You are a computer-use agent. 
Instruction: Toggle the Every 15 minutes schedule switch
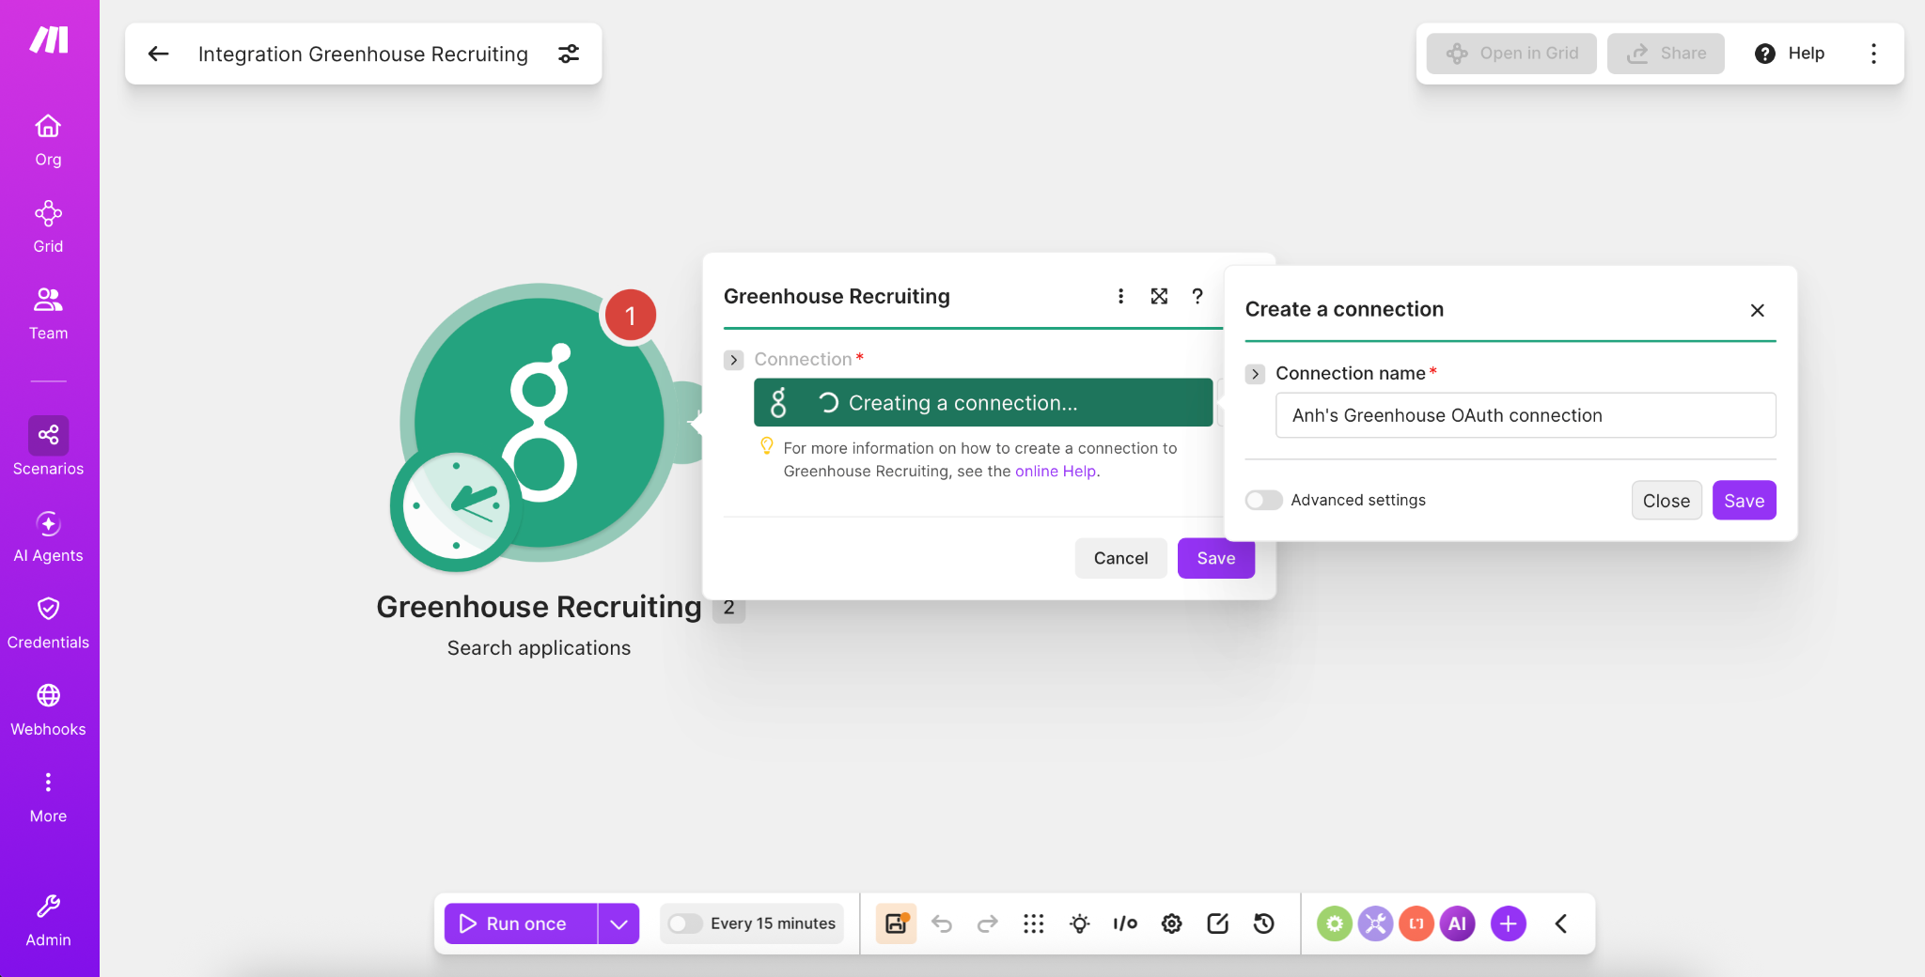[x=684, y=923]
